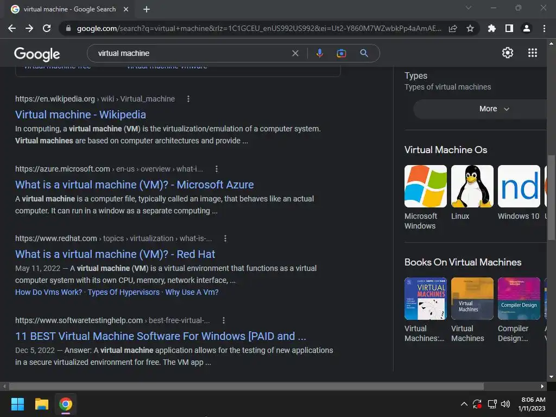556x417 pixels.
Task: Open File Explorer from the taskbar
Action: (x=41, y=404)
